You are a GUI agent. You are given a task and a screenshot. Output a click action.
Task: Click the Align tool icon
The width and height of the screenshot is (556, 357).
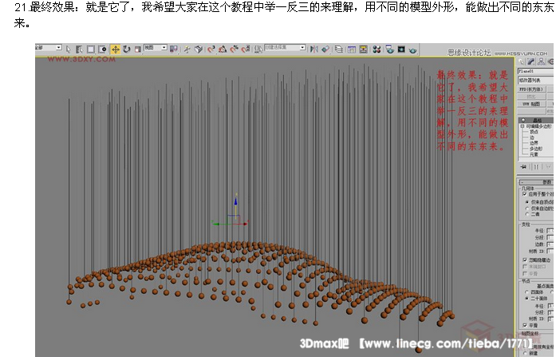pos(325,49)
